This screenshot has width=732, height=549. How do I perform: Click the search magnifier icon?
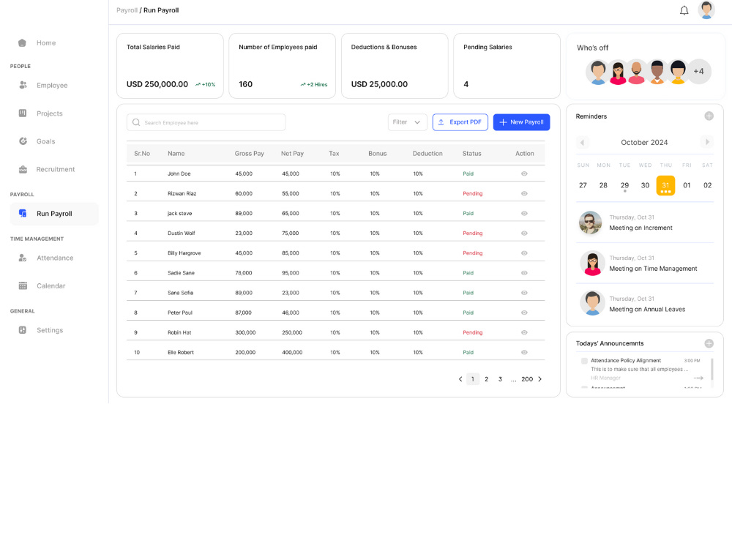coord(136,122)
